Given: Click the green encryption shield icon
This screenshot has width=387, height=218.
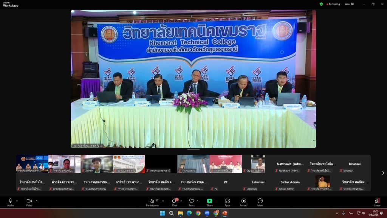Looking at the screenshot, I should (x=321, y=4).
